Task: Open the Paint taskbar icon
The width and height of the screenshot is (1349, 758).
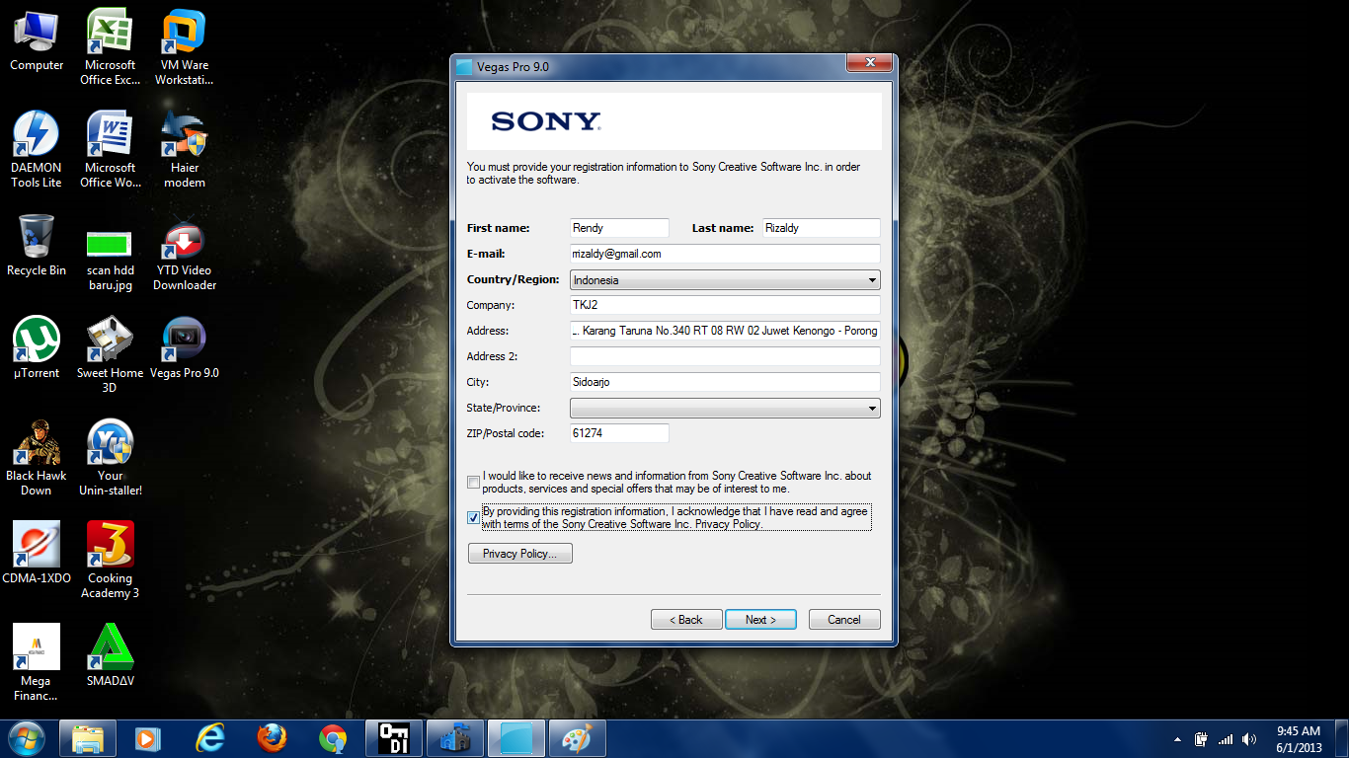Action: click(578, 738)
